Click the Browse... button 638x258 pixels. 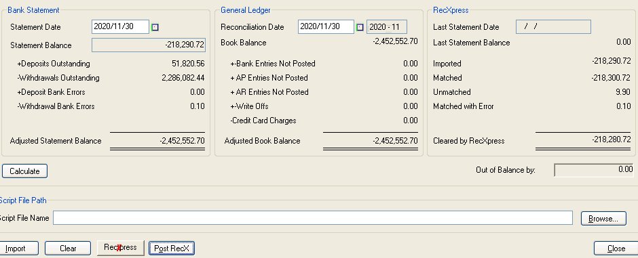point(603,218)
